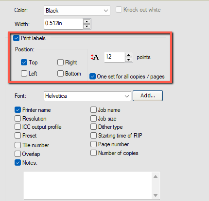Expand the Helvetica font dropdown
Image resolution: width=209 pixels, height=201 pixels.
(x=87, y=96)
